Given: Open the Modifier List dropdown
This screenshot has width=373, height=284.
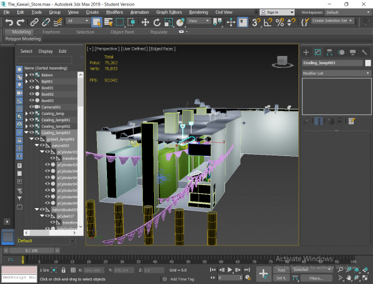Looking at the screenshot, I should 336,73.
